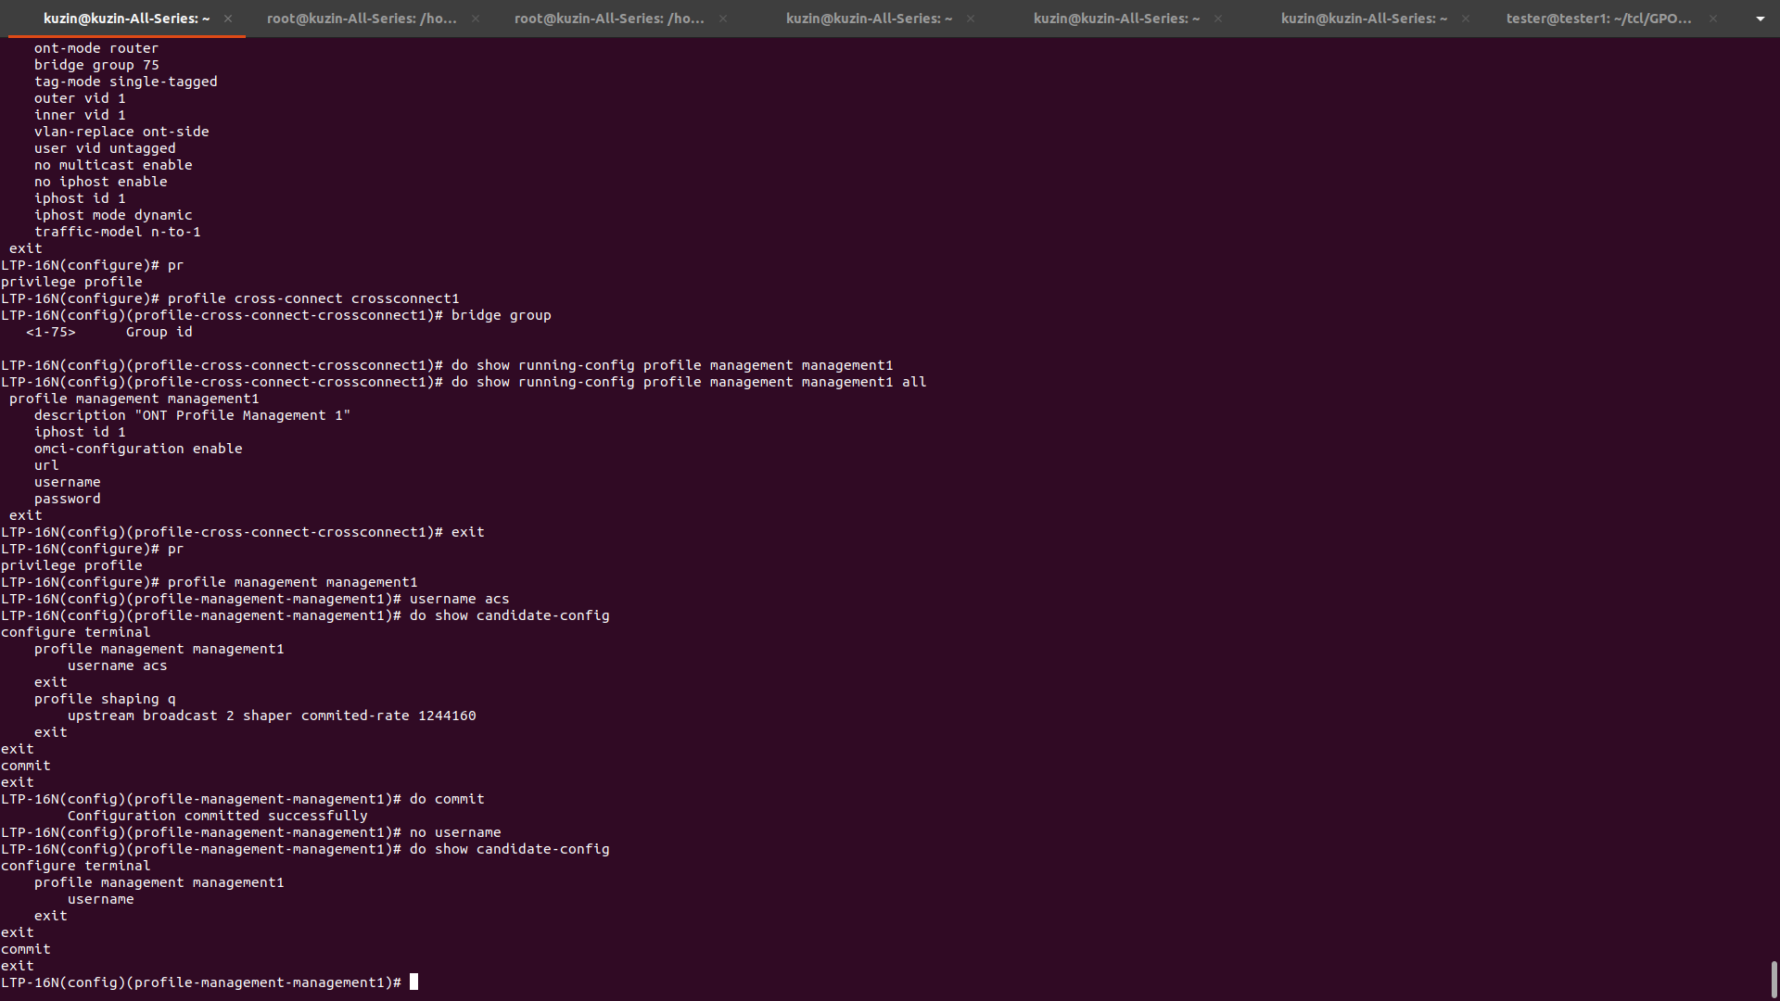Click the cursor at the last prompt line

click(x=414, y=982)
